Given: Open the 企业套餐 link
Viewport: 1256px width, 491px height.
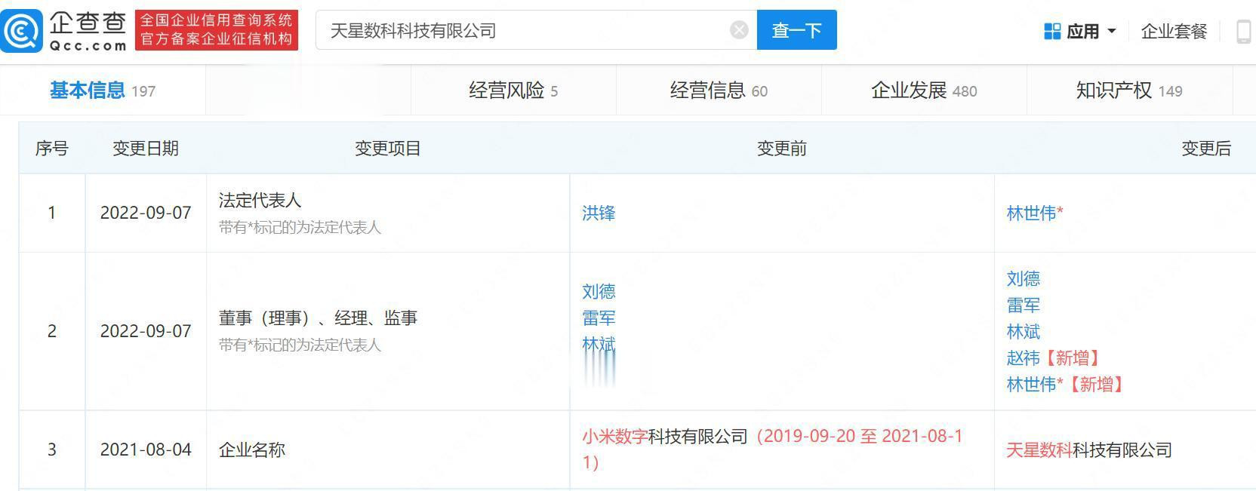Looking at the screenshot, I should 1174,31.
